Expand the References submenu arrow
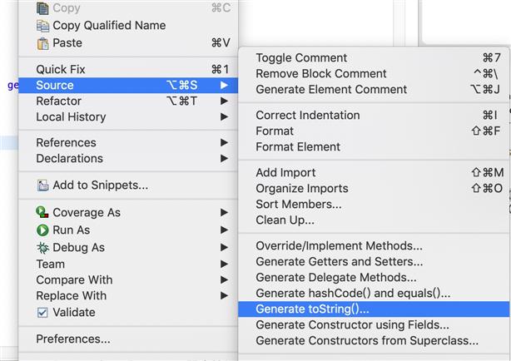511x361 pixels. point(224,142)
